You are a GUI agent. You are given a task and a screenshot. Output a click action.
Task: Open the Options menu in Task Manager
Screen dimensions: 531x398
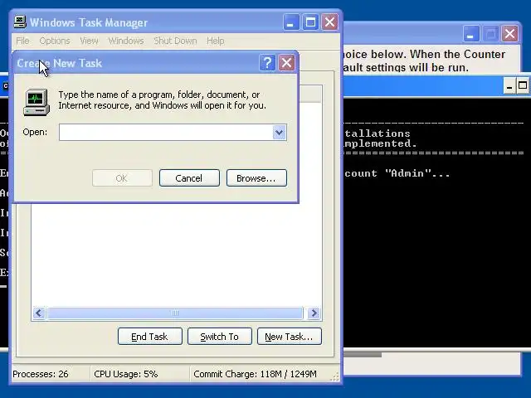[55, 41]
